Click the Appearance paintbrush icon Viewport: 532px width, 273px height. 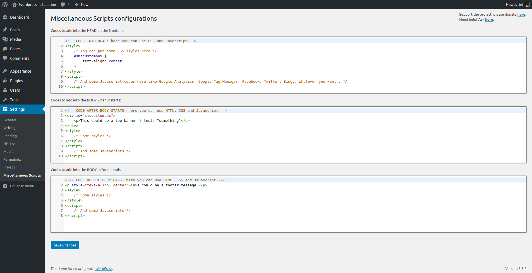5,71
